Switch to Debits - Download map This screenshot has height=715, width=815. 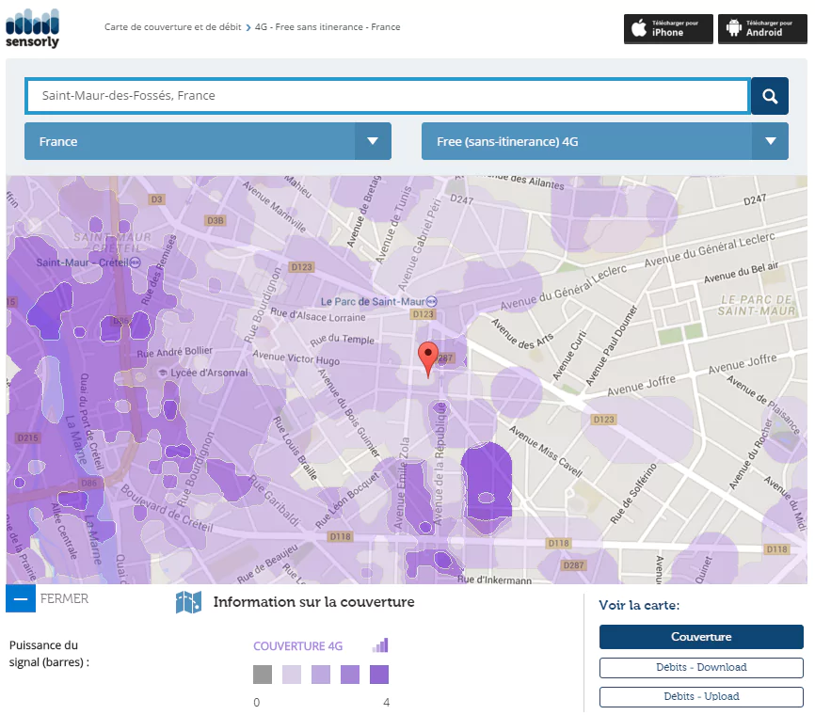pos(701,668)
